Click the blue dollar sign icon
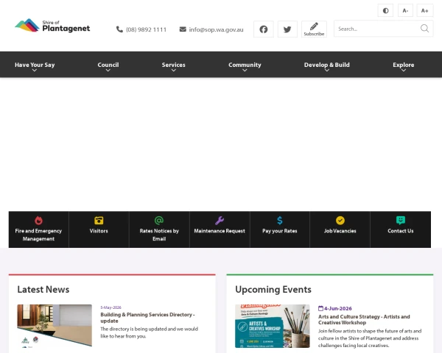Viewport: 442px width, 353px height. click(x=280, y=221)
